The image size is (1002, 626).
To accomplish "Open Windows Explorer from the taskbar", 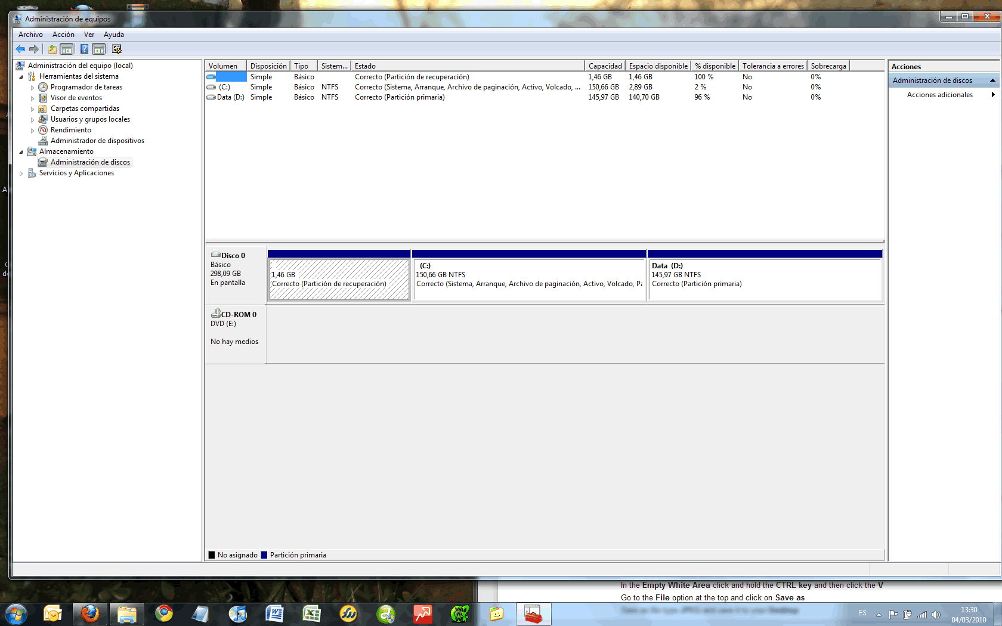I will (x=127, y=613).
